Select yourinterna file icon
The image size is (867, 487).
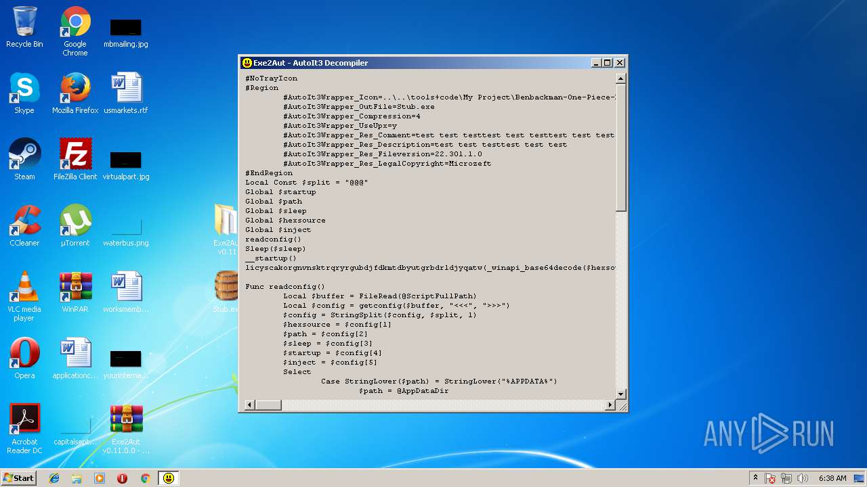tap(126, 364)
